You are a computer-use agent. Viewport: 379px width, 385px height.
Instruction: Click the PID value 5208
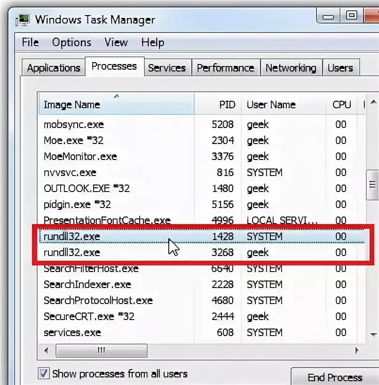223,124
